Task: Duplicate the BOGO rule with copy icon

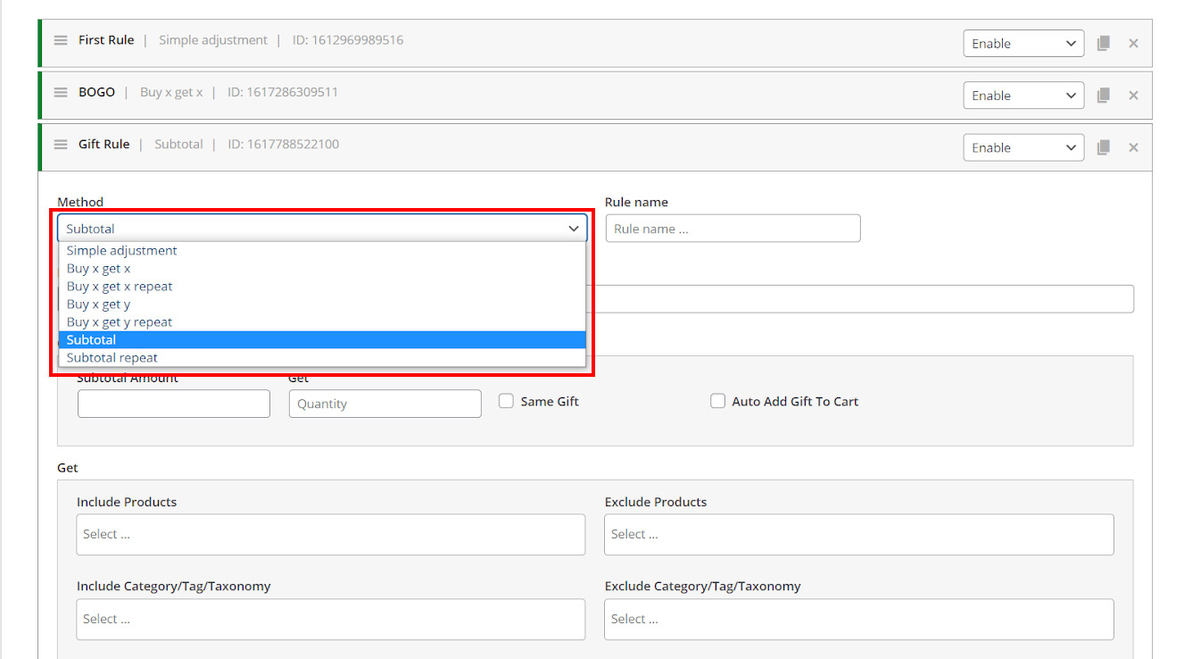Action: 1104,96
